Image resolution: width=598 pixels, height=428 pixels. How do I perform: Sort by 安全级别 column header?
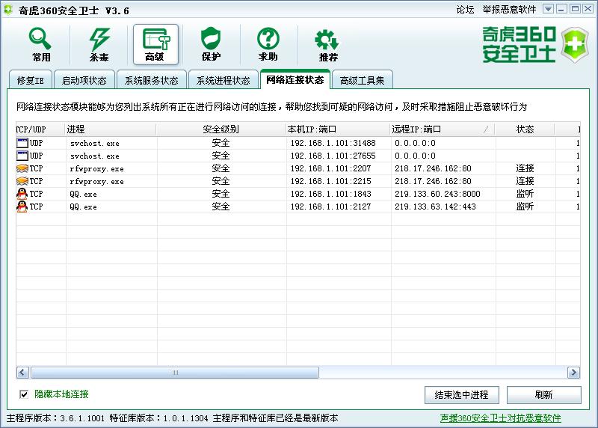[221, 129]
